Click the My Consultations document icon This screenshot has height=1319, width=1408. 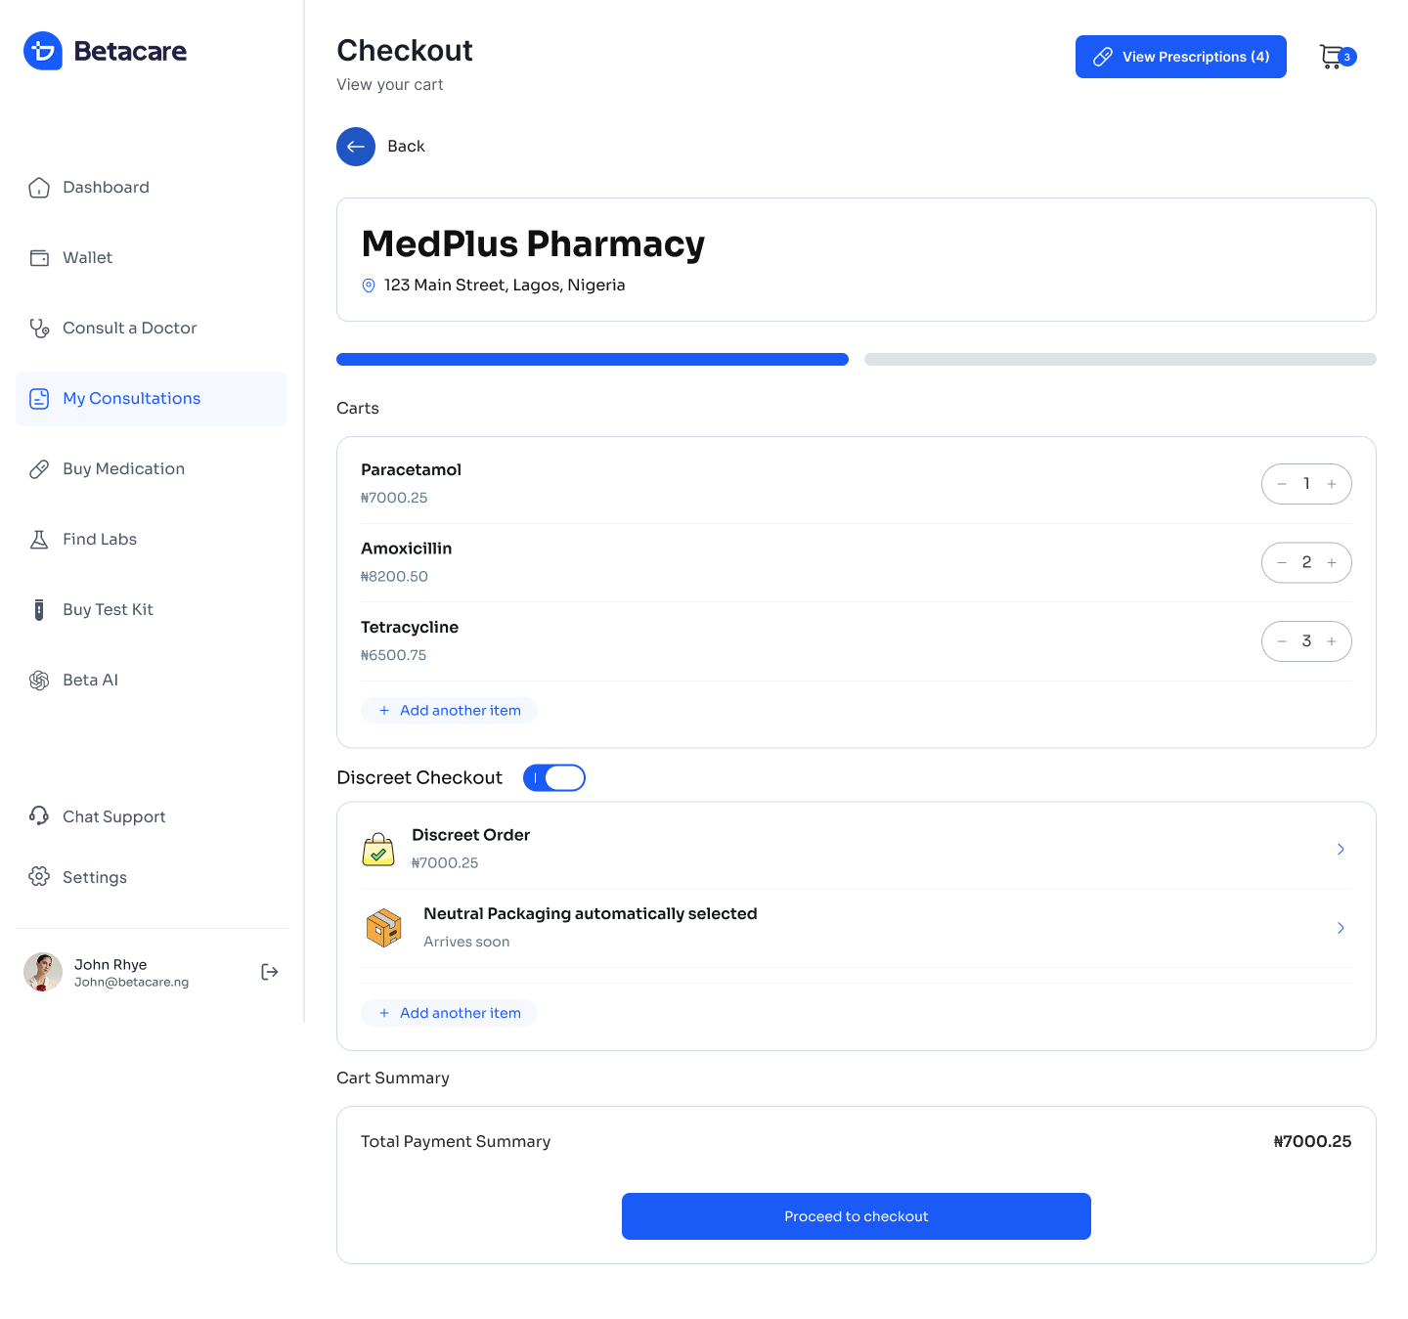pyautogui.click(x=39, y=399)
